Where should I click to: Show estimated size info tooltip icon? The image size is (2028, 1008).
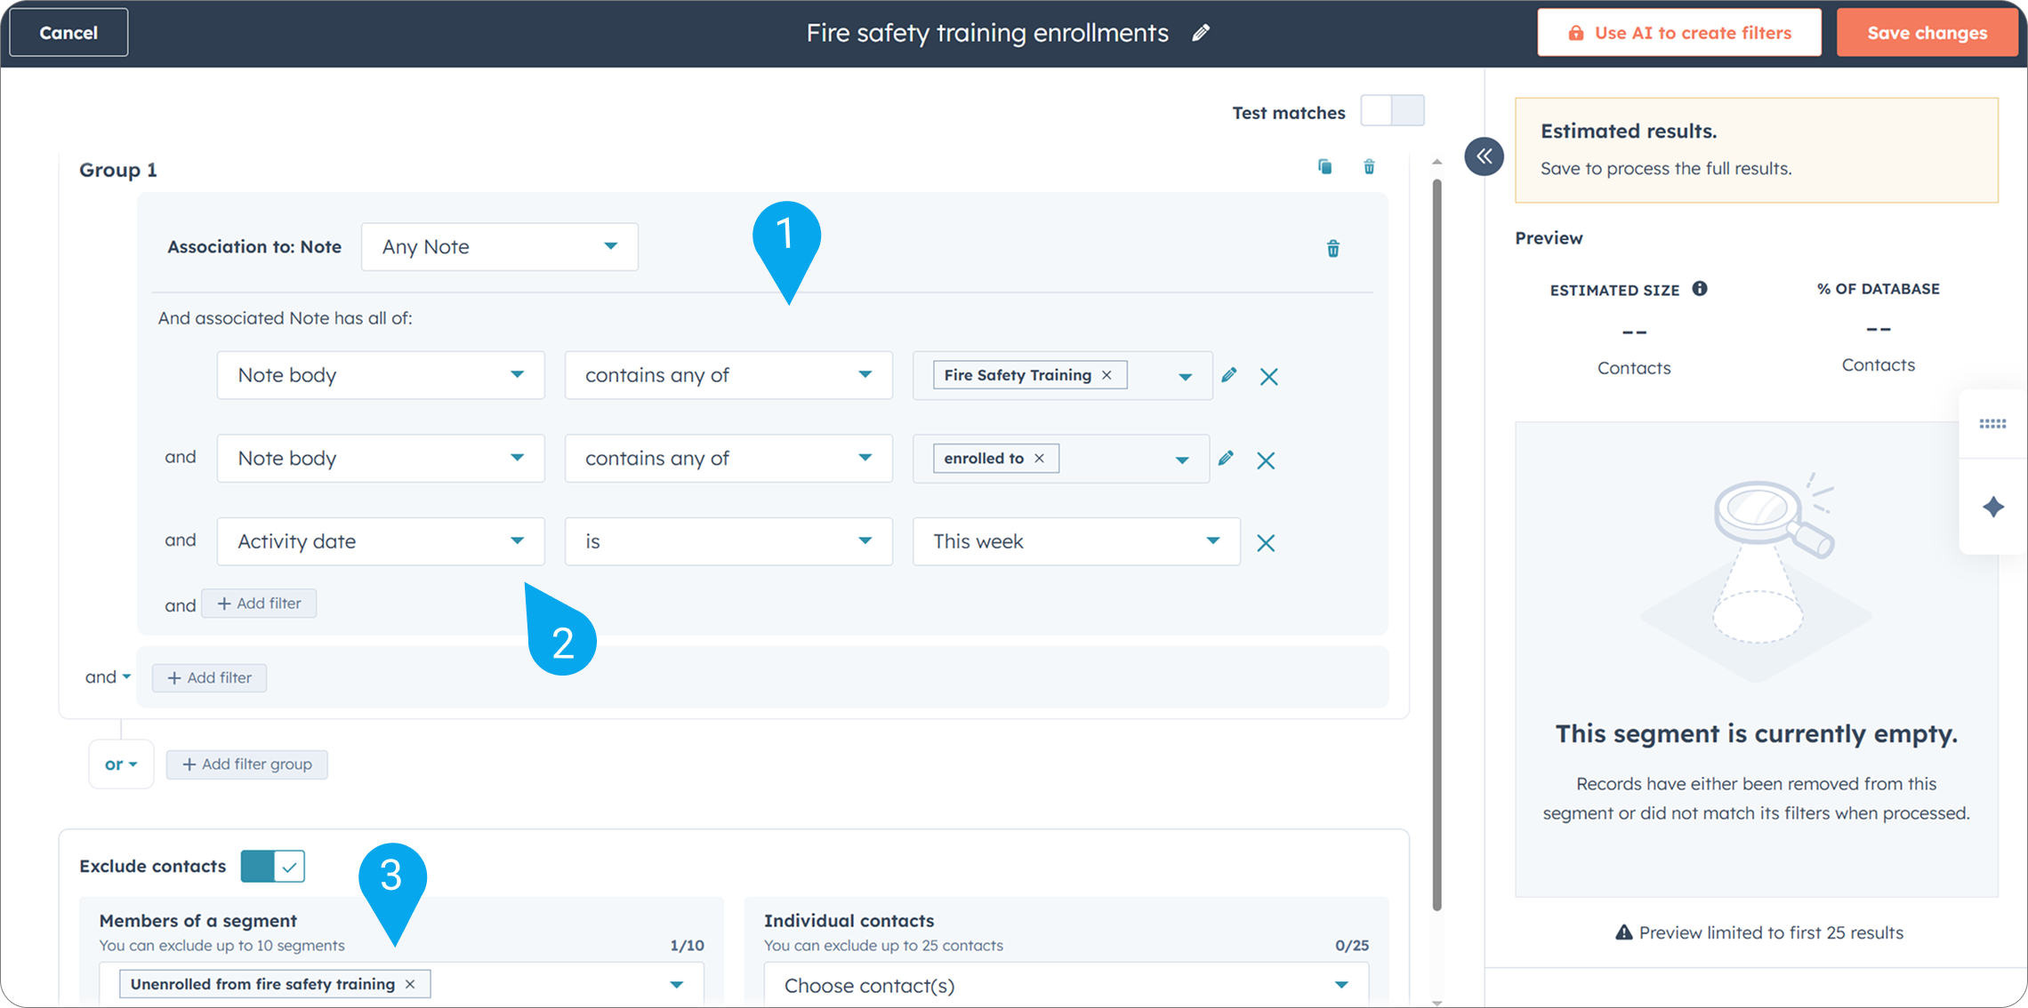[1700, 289]
